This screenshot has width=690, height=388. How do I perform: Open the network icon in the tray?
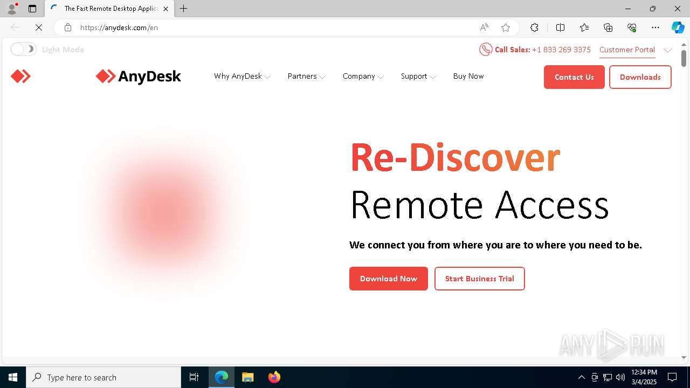(608, 377)
